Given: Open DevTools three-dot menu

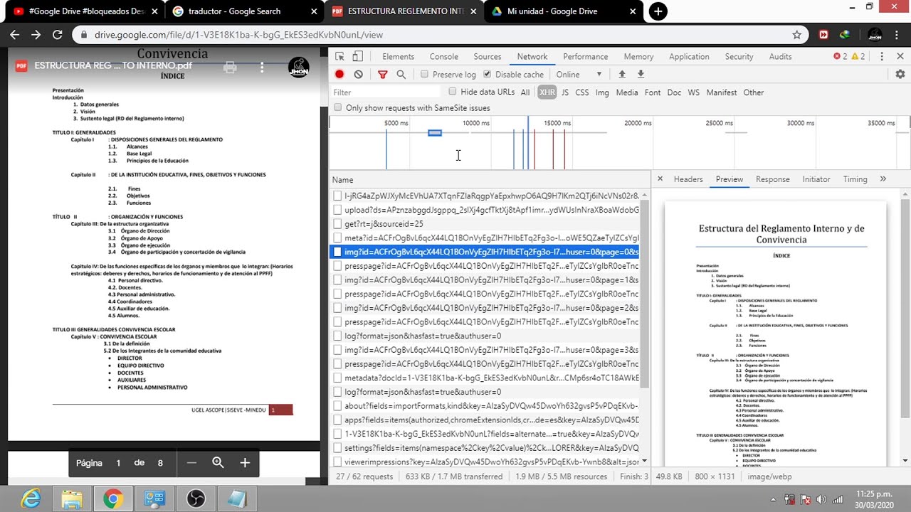Looking at the screenshot, I should click(882, 57).
